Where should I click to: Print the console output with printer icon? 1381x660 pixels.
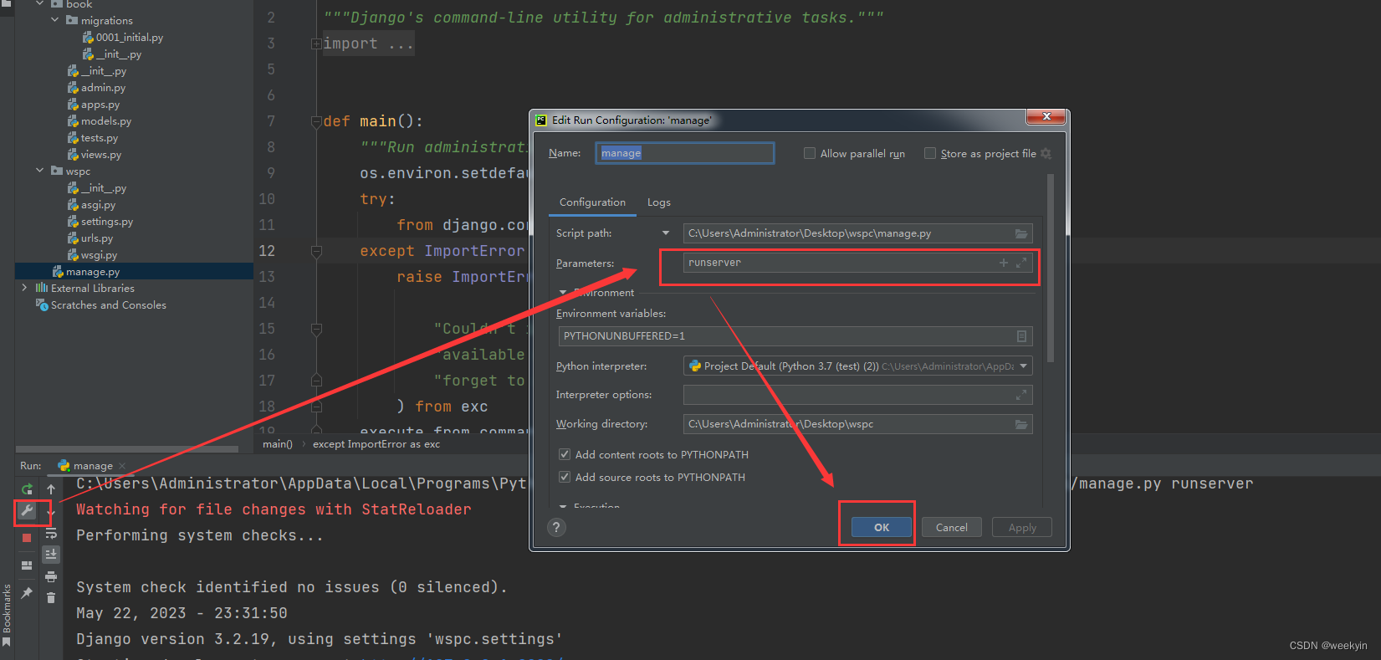pos(51,576)
